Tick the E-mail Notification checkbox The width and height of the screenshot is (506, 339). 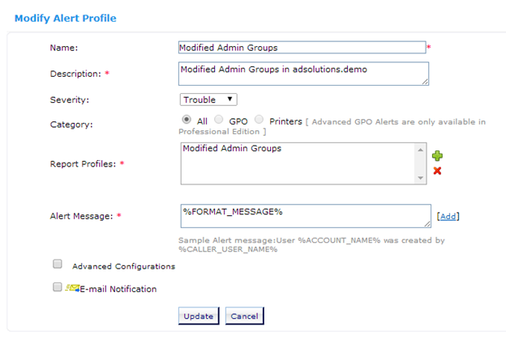click(x=57, y=287)
